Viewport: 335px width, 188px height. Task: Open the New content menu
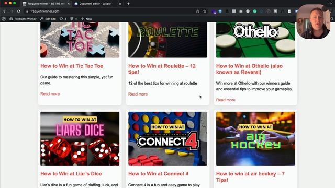[x=86, y=19]
